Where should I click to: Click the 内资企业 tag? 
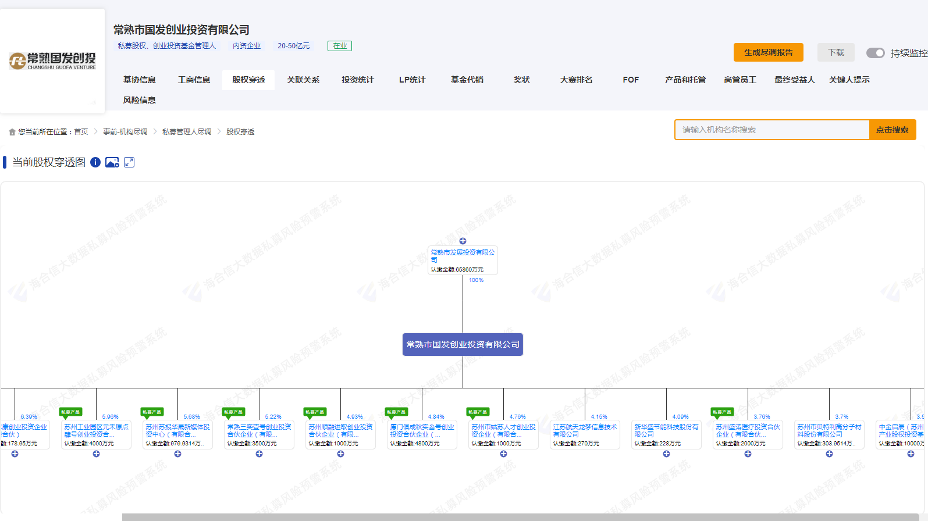pyautogui.click(x=247, y=46)
